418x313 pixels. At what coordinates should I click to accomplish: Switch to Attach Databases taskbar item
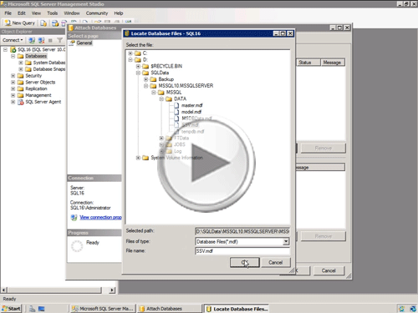[x=169, y=309]
